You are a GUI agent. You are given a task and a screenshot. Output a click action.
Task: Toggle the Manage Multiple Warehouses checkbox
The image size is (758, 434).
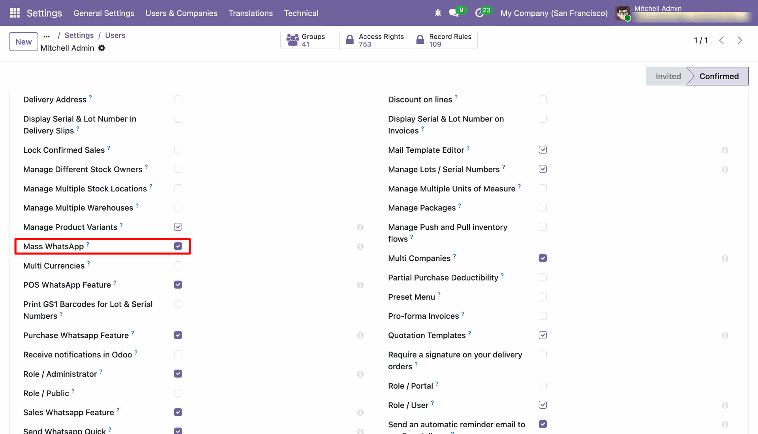pyautogui.click(x=178, y=208)
